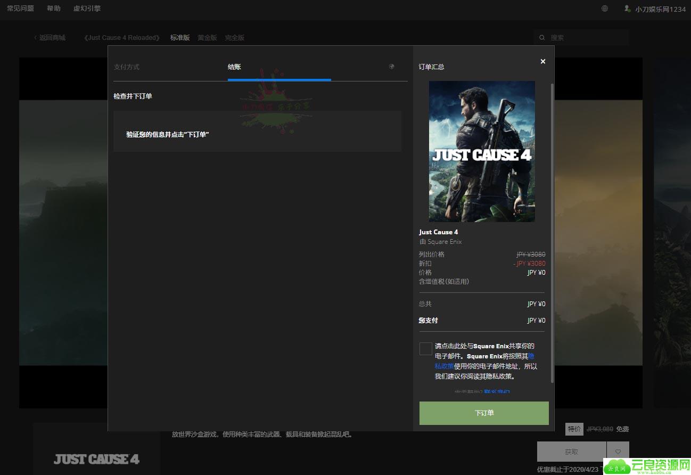691x475 pixels.
Task: Click the globe icon in the checkout header
Action: coord(392,67)
